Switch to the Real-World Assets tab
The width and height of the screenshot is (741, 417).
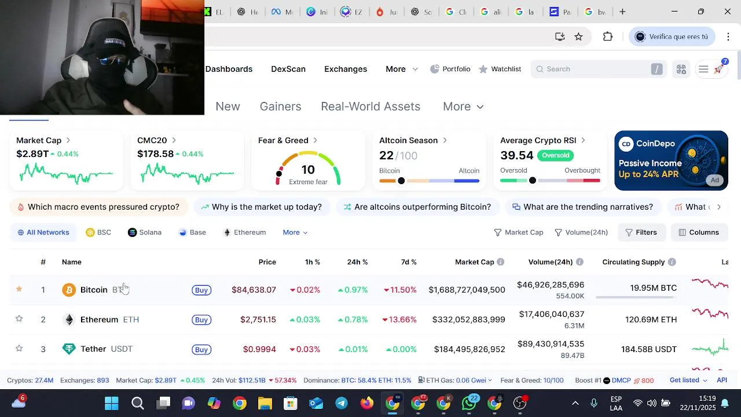370,107
